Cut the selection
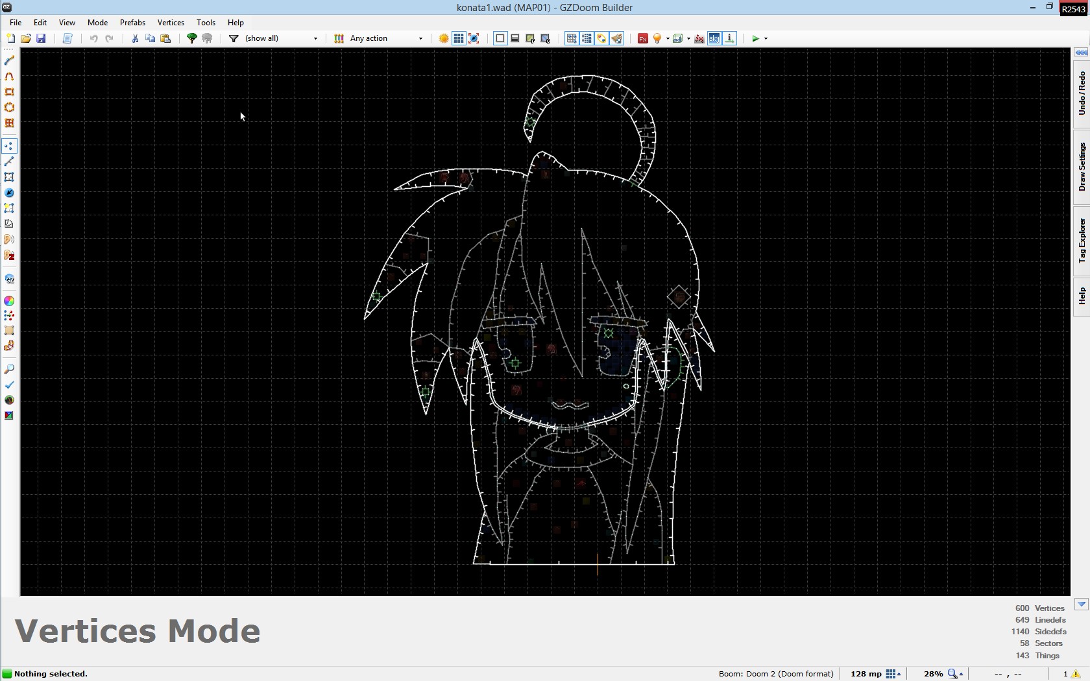Screen dimensions: 1090x681 pyautogui.click(x=135, y=38)
